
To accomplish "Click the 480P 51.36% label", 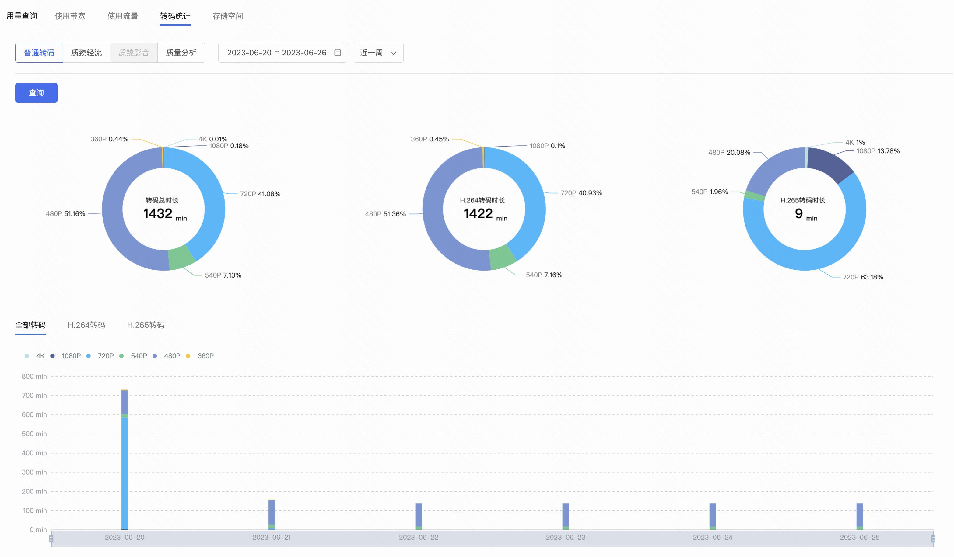I will [x=385, y=214].
